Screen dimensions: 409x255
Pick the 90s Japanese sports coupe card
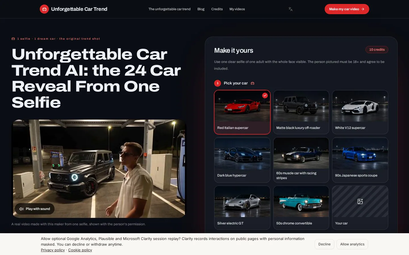click(x=360, y=160)
